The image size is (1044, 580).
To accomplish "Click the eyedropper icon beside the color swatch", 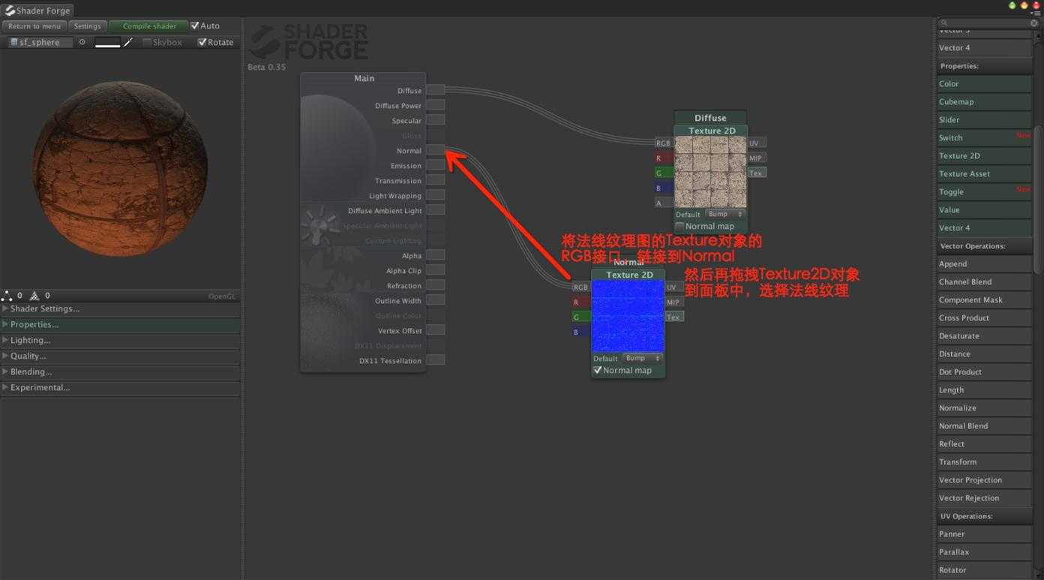I will pyautogui.click(x=128, y=43).
